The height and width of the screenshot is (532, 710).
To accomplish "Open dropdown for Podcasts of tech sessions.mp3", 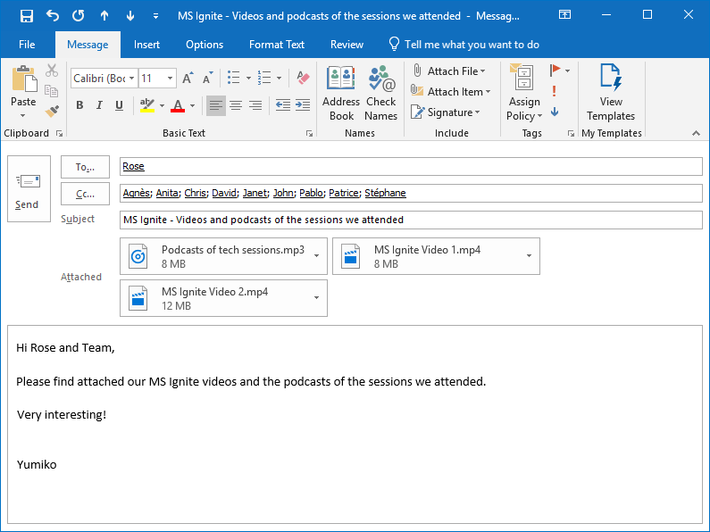I will pyautogui.click(x=317, y=256).
